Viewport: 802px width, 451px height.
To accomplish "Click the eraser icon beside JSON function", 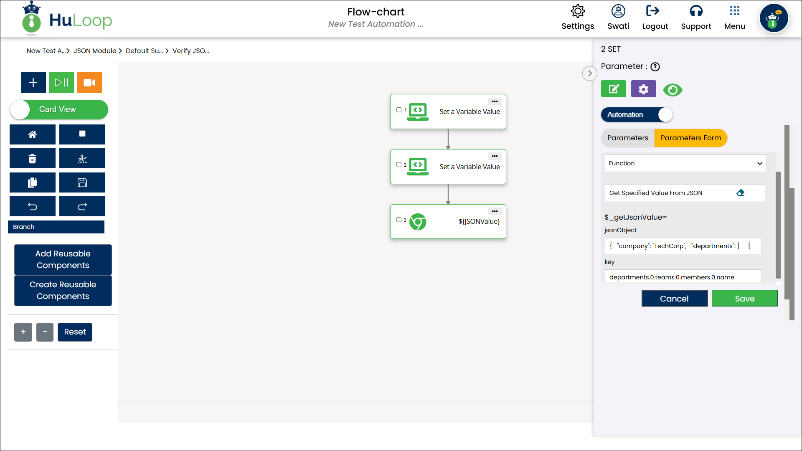I will pyautogui.click(x=740, y=193).
